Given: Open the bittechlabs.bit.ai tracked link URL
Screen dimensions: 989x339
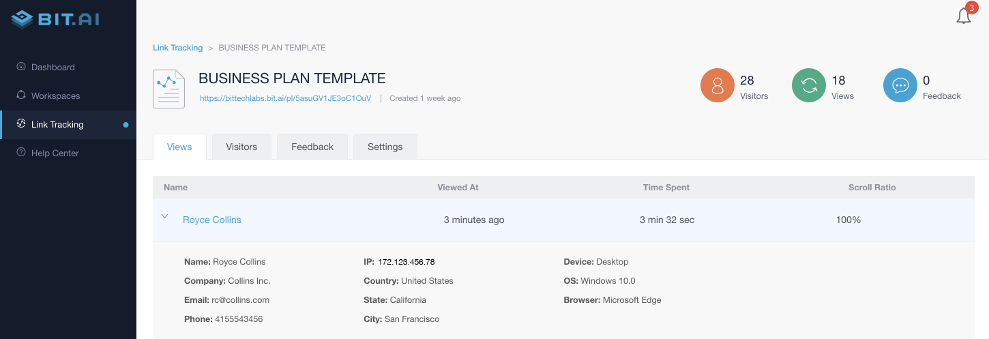Looking at the screenshot, I should [285, 98].
